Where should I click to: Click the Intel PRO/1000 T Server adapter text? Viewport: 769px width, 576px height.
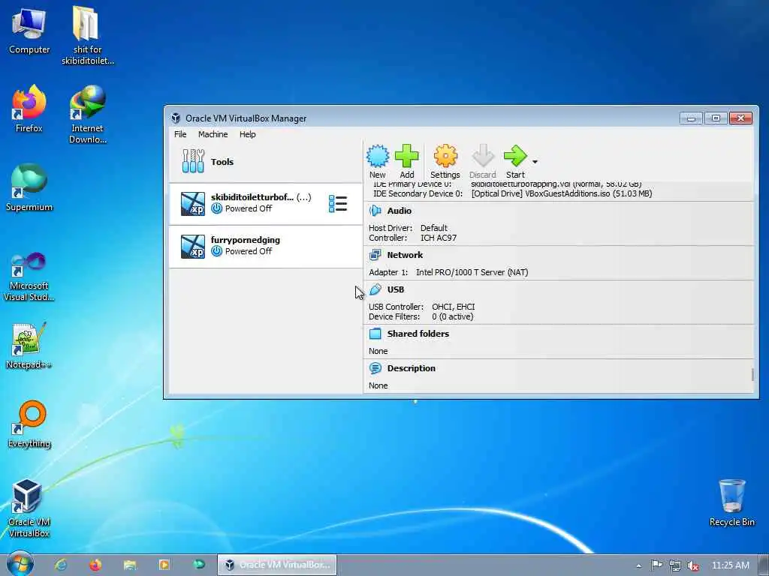coord(472,272)
